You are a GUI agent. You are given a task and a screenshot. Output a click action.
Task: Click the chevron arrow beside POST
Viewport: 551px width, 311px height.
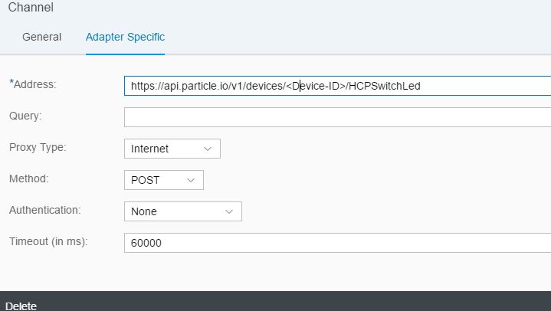click(191, 180)
